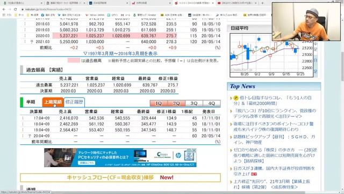The width and height of the screenshot is (344, 194).
Task: Click 過去最高 operating profit 1,025,237
Action: tap(96, 85)
